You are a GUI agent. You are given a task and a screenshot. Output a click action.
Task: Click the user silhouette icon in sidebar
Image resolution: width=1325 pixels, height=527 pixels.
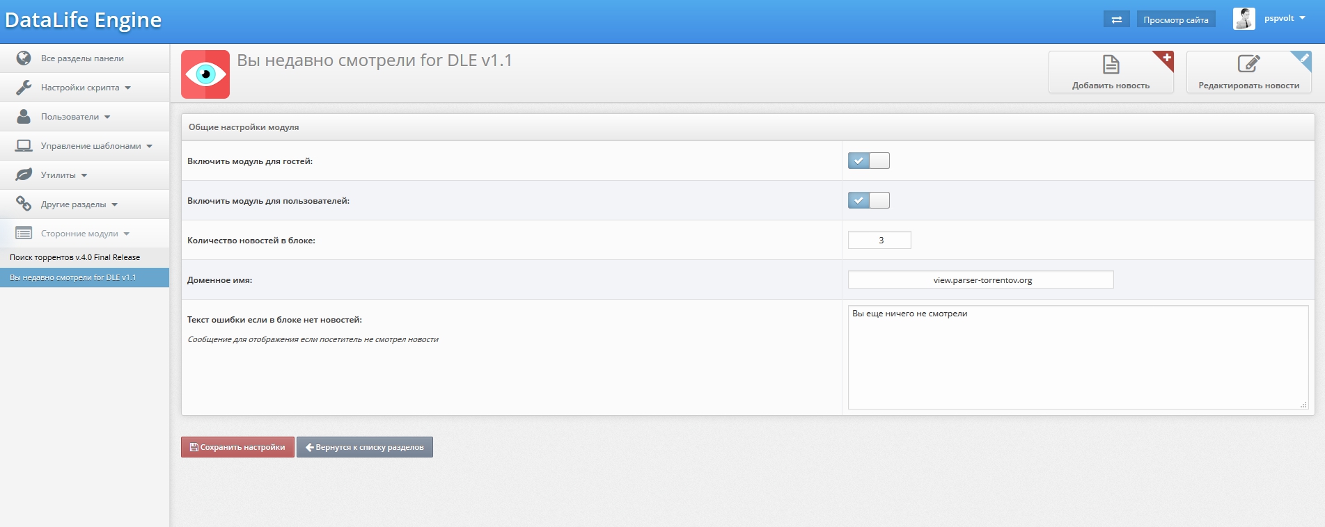[x=24, y=116]
